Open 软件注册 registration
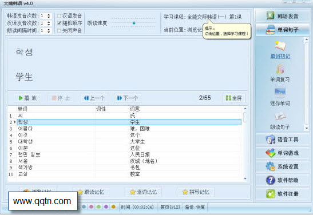Image resolution: width=313 pixels, height=215 pixels. (282, 194)
